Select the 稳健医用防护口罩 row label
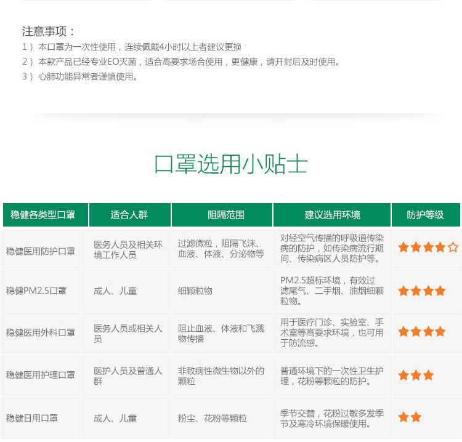This screenshot has width=462, height=442. point(41,251)
